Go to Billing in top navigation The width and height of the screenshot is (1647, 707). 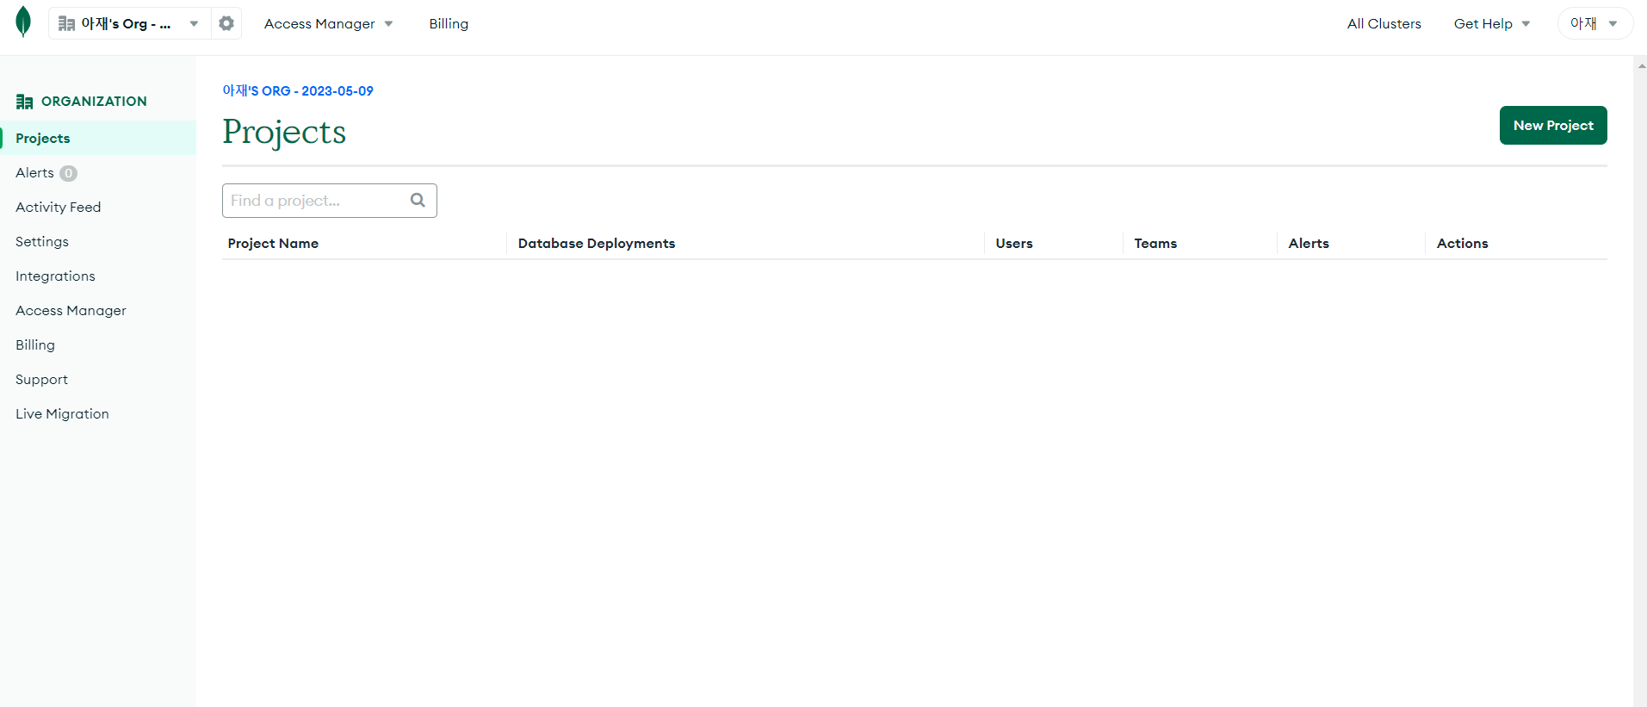(x=449, y=23)
